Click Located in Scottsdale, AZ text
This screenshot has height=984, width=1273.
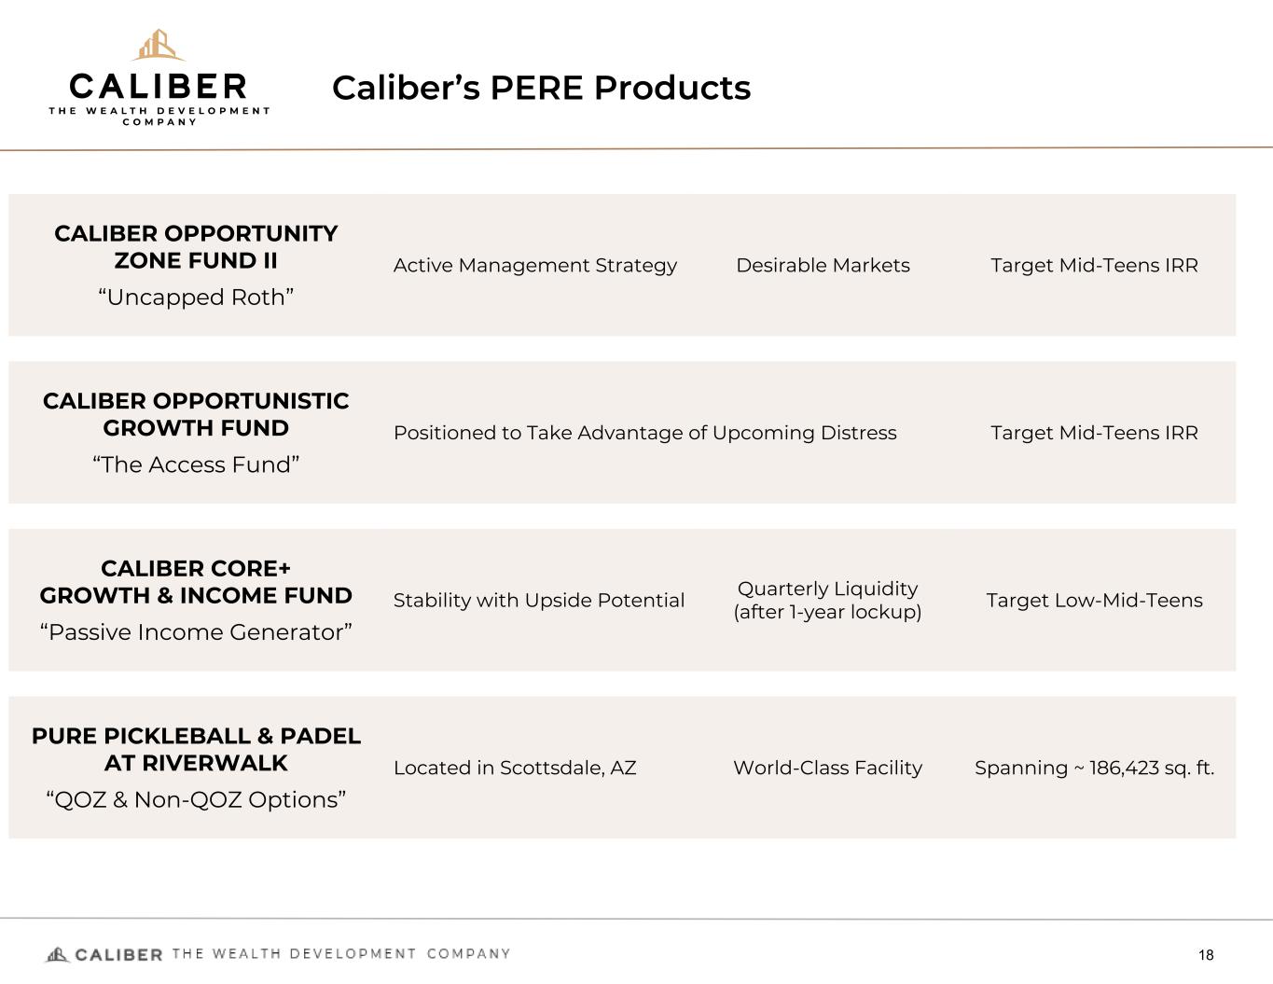click(x=515, y=769)
